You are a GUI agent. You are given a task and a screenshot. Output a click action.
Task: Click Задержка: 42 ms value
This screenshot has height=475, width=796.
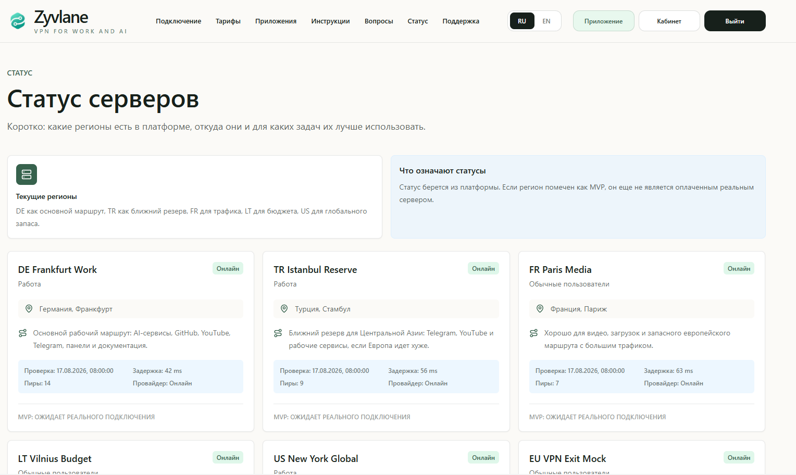pos(157,371)
